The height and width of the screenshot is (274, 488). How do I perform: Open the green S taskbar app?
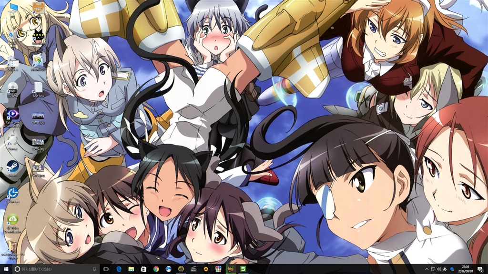click(x=243, y=269)
